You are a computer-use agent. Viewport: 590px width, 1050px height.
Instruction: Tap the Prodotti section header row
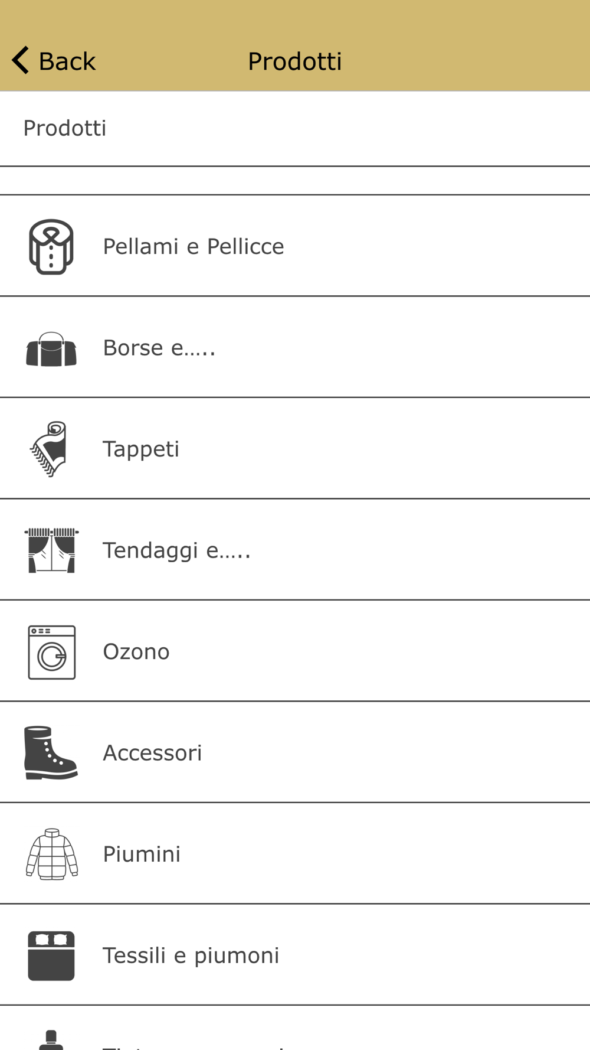pos(295,128)
